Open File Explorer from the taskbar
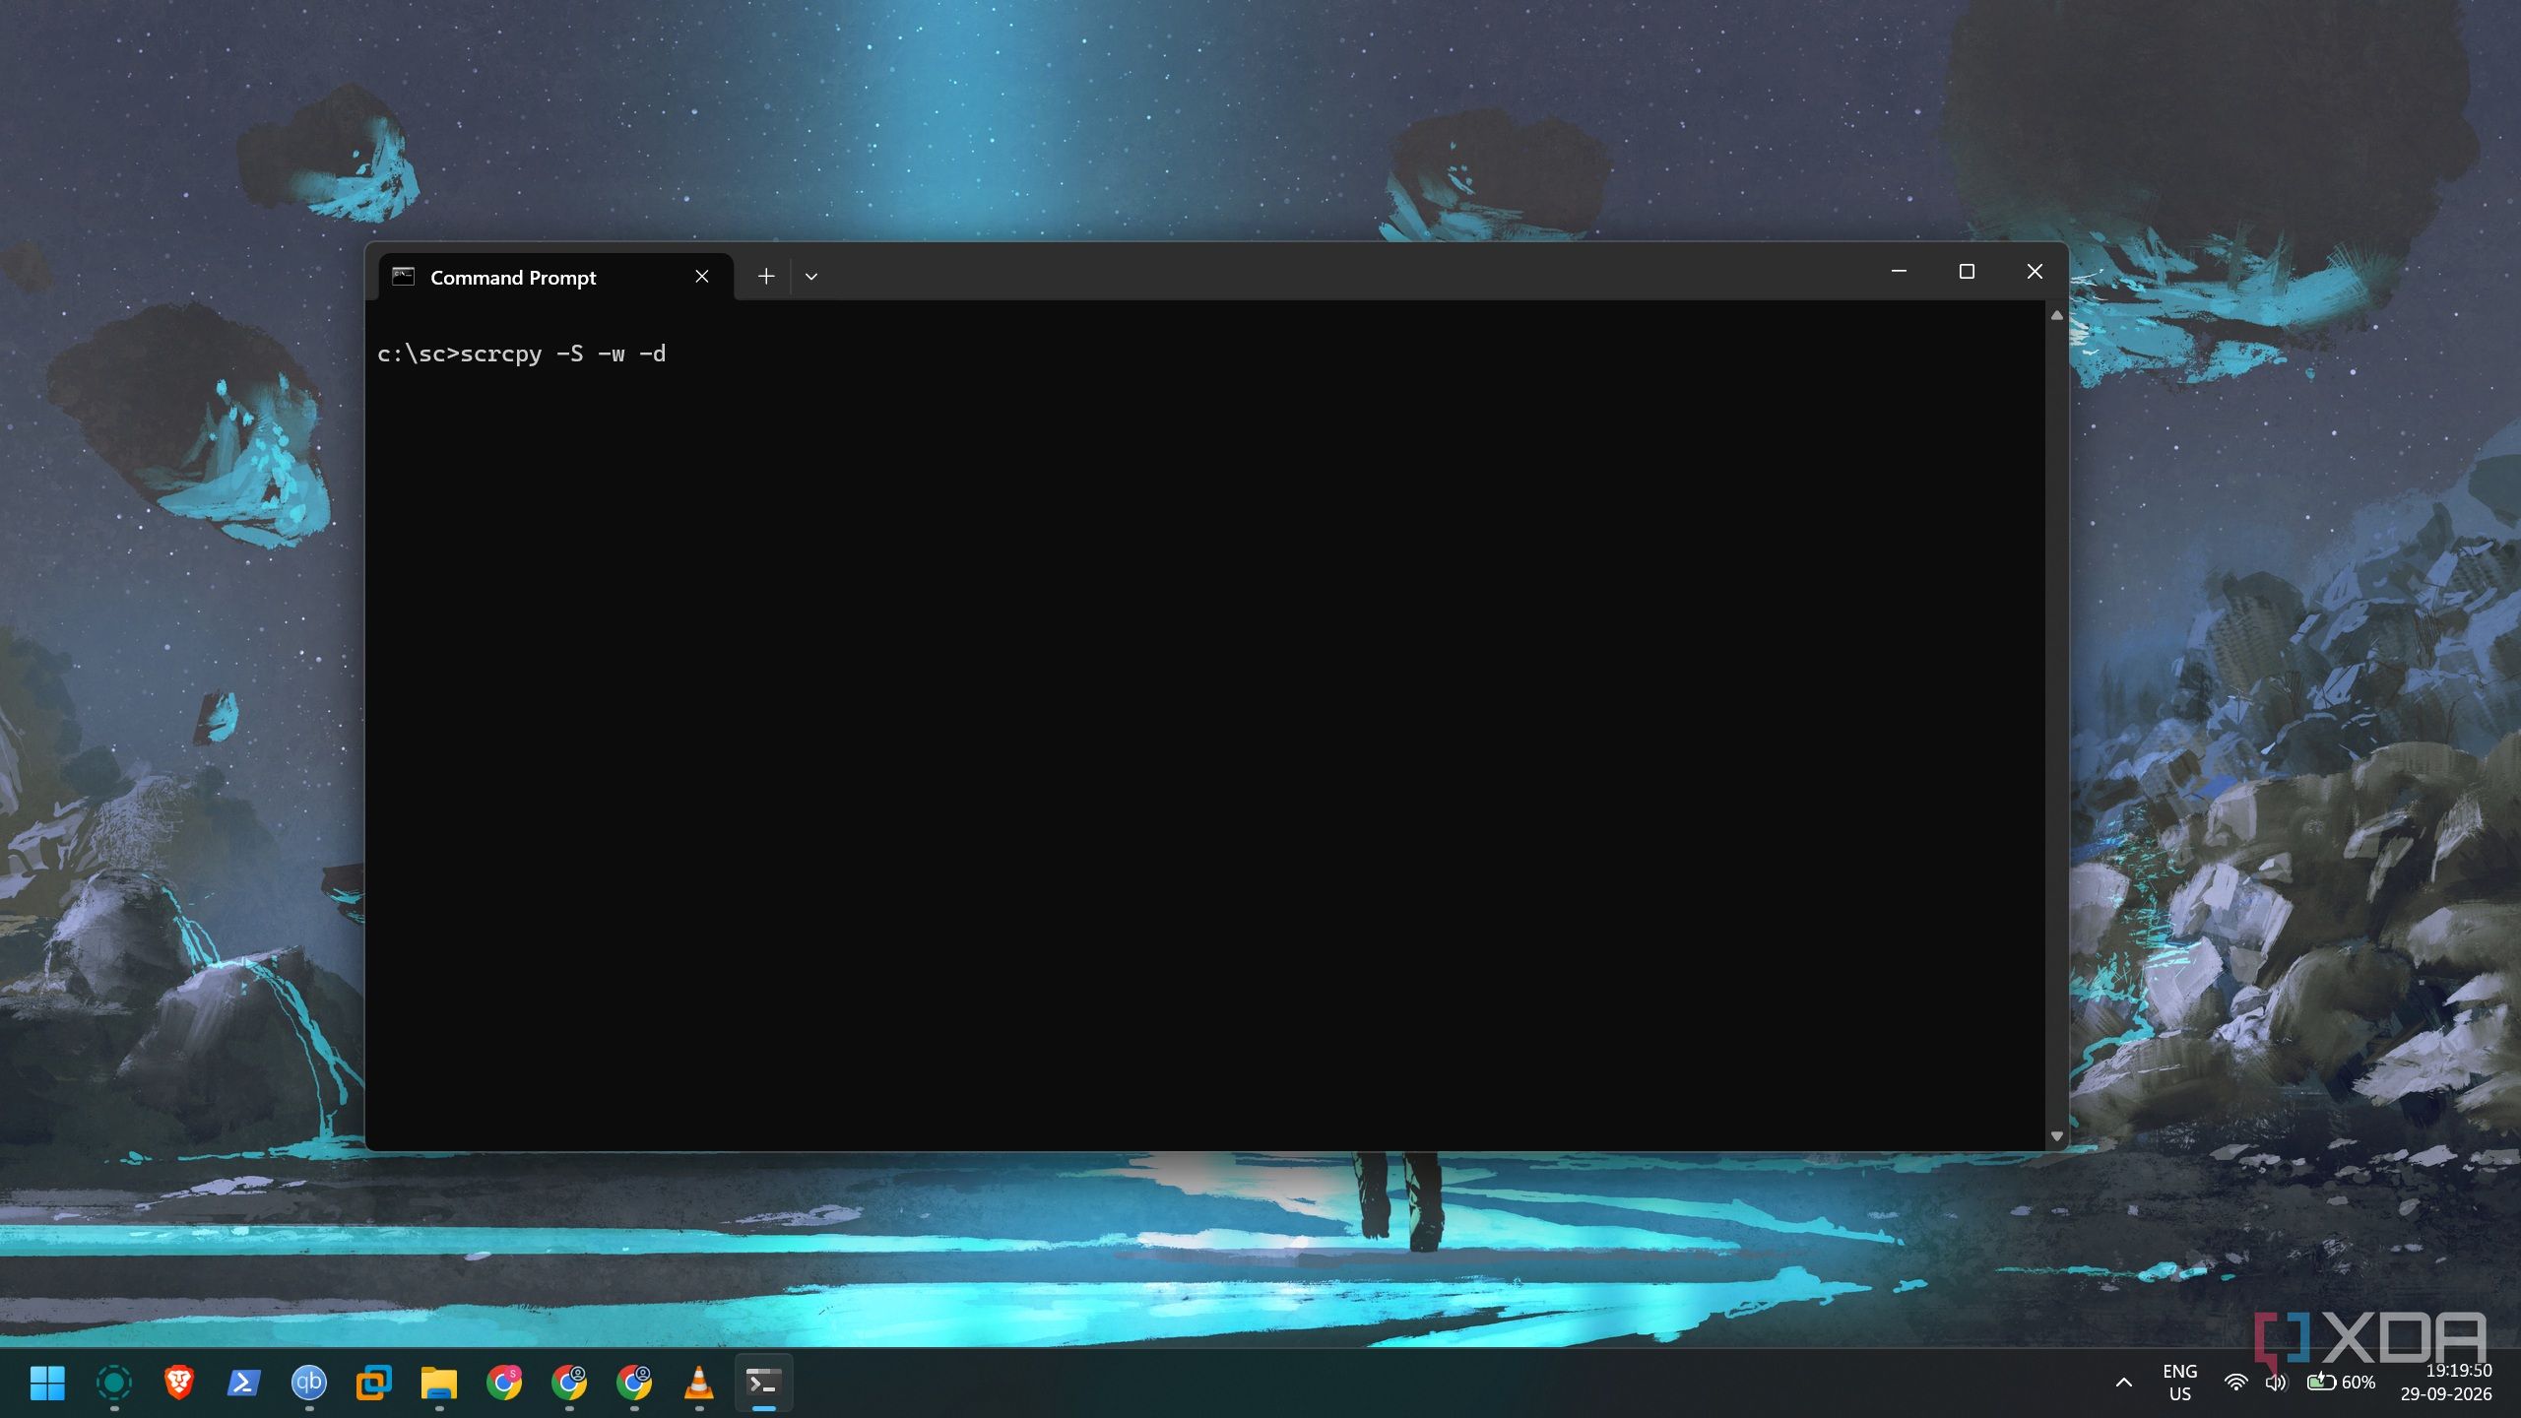The width and height of the screenshot is (2521, 1418). coord(439,1383)
